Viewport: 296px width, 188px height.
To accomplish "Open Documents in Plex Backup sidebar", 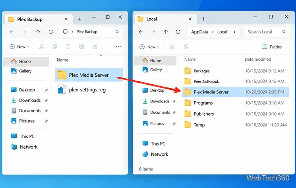I will tap(26, 110).
